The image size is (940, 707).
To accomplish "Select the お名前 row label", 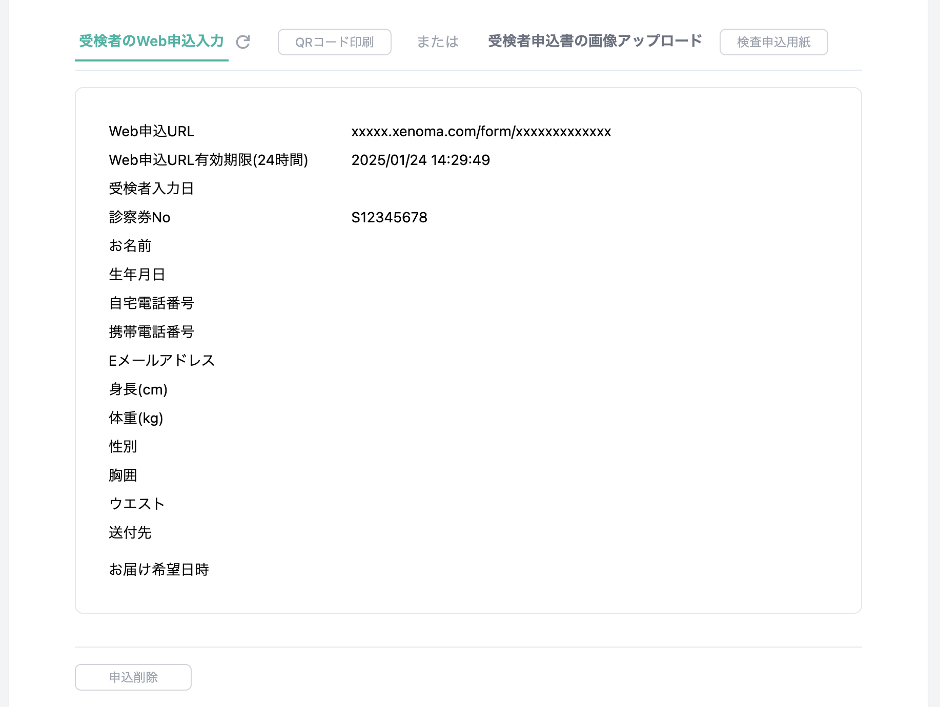I will click(x=130, y=246).
